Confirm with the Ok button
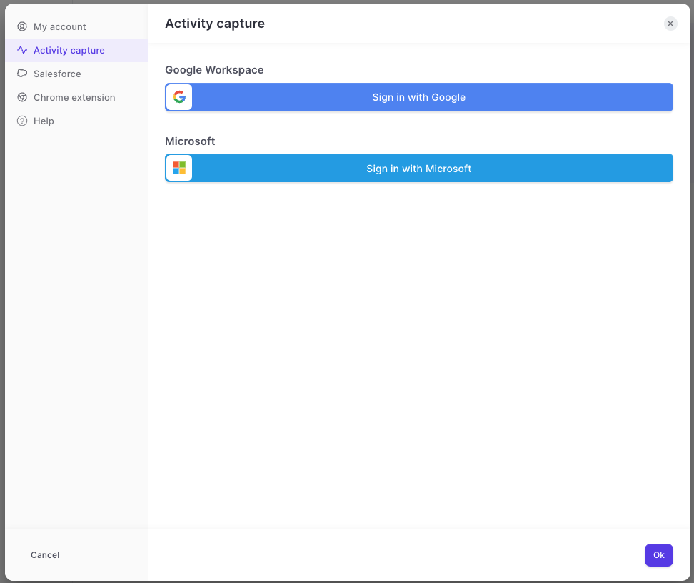The image size is (694, 583). tap(658, 554)
